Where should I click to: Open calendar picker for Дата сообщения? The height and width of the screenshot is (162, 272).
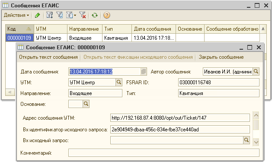(x=144, y=71)
